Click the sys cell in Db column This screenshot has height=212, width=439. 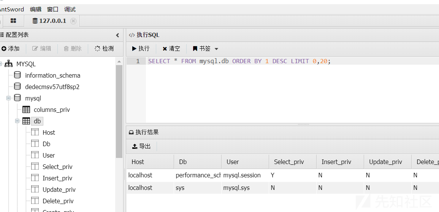(x=198, y=188)
